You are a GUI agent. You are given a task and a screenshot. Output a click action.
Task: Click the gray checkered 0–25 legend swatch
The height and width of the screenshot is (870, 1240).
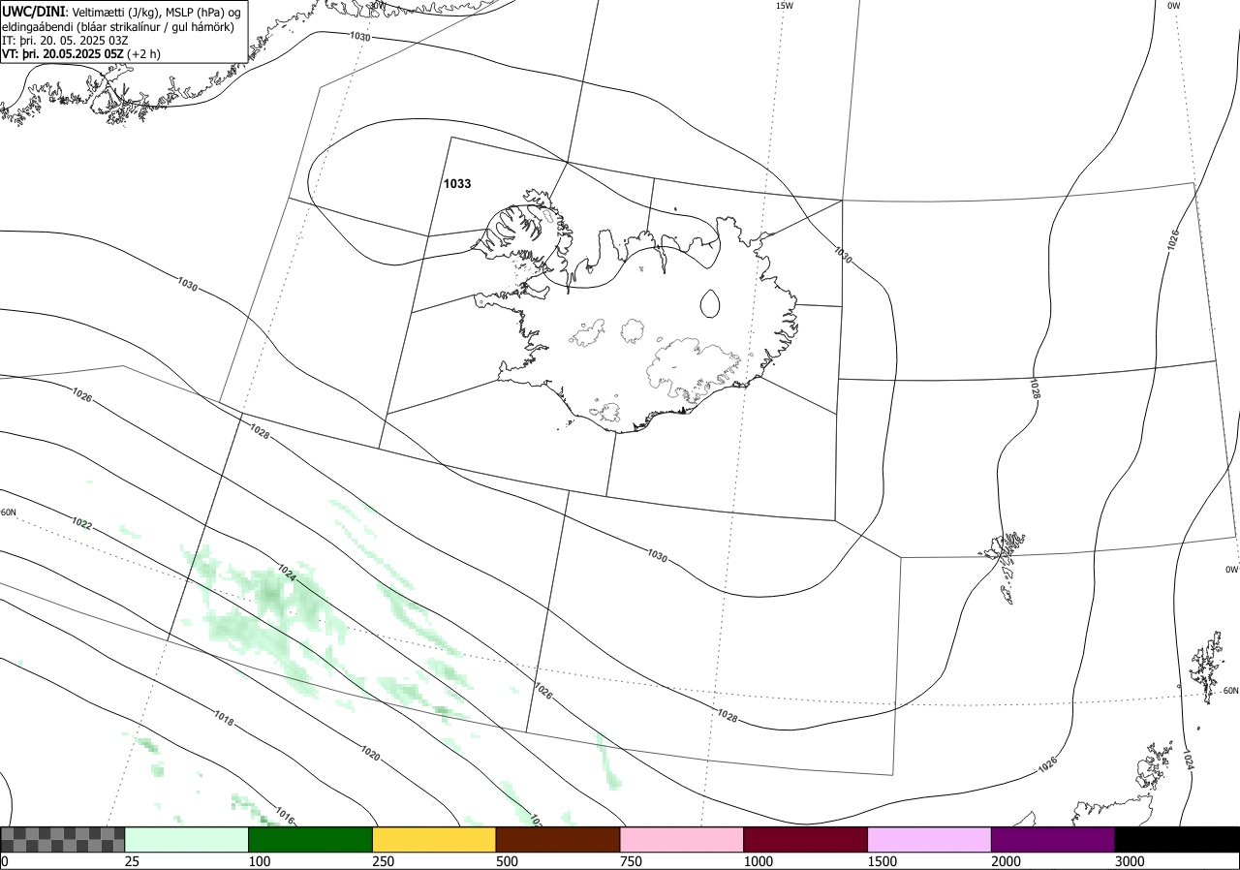pyautogui.click(x=63, y=839)
